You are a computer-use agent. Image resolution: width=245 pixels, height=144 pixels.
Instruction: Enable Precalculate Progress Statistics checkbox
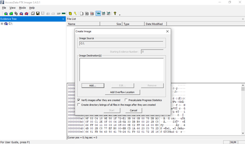pyautogui.click(x=126, y=100)
